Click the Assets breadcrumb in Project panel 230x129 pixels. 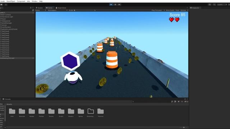click(x=9, y=104)
